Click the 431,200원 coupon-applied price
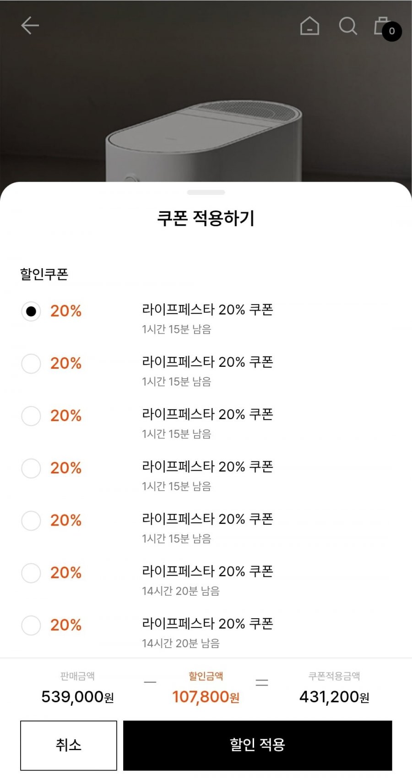The image size is (412, 781). (334, 697)
